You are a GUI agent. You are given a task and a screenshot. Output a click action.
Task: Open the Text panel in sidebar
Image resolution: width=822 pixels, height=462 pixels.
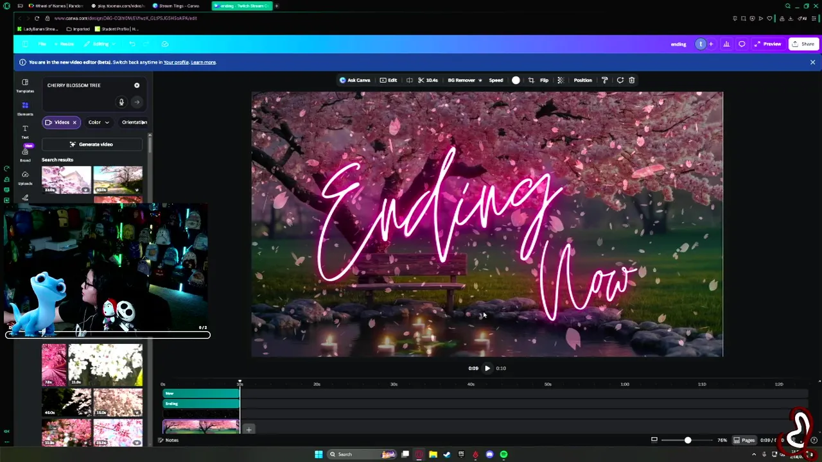click(x=25, y=132)
